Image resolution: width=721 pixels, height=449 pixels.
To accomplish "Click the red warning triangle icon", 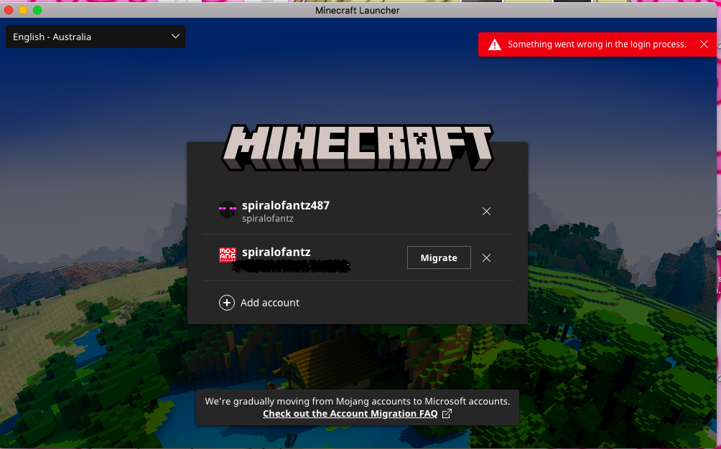I will coord(494,44).
